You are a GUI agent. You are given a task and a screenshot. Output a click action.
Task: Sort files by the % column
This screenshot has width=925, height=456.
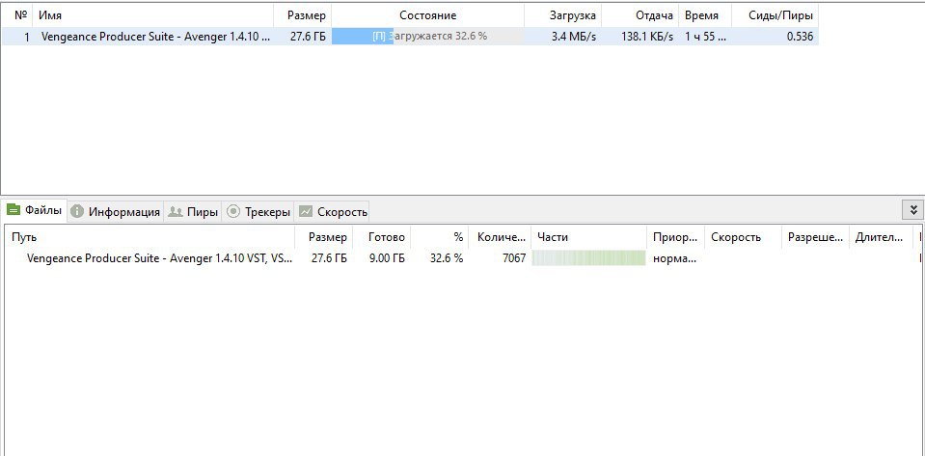(440, 237)
